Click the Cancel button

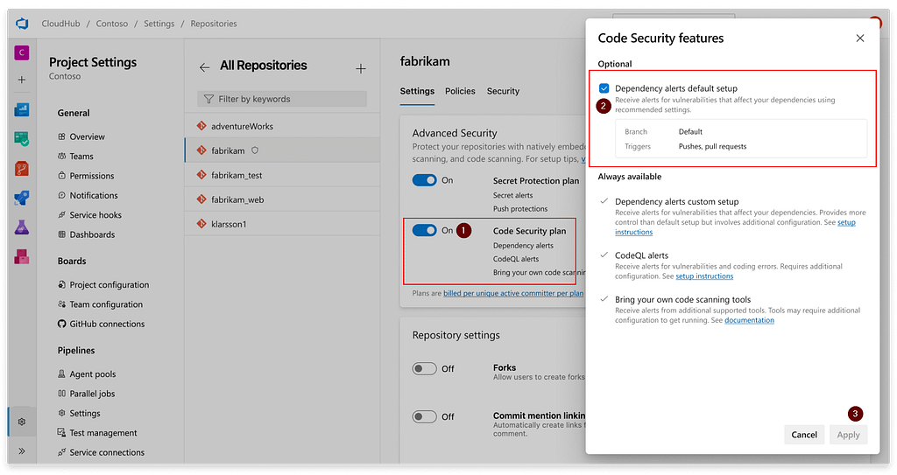tap(803, 435)
